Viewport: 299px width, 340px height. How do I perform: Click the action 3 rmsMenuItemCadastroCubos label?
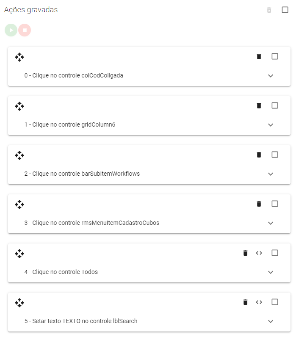click(x=91, y=223)
